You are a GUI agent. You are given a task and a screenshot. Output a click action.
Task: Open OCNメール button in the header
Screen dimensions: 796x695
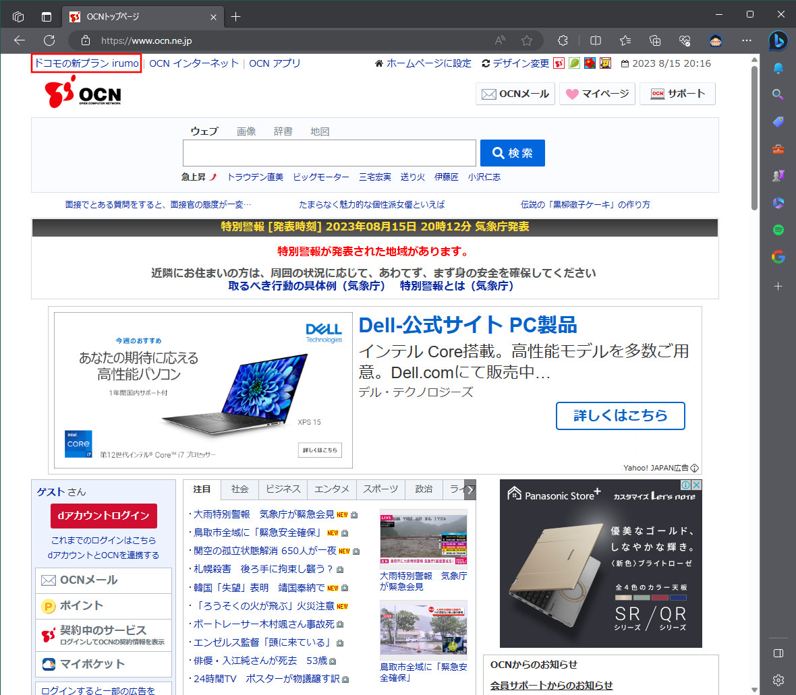pos(515,94)
